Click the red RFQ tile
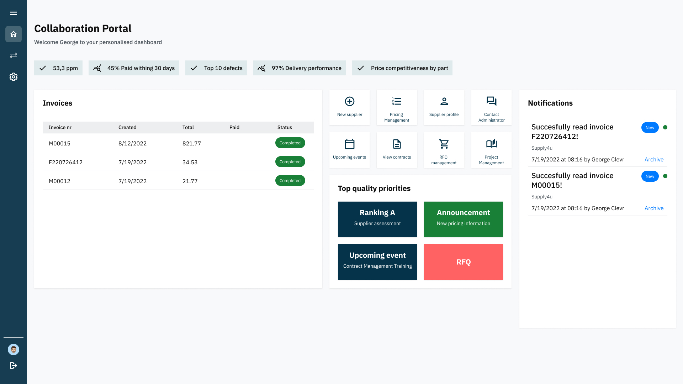The width and height of the screenshot is (683, 384). click(463, 262)
